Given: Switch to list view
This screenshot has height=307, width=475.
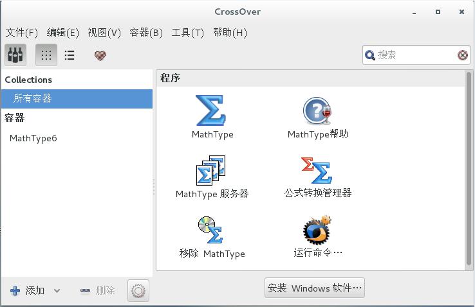Looking at the screenshot, I should [x=70, y=55].
